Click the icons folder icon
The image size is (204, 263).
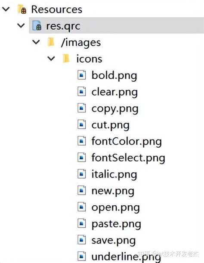pos(66,59)
